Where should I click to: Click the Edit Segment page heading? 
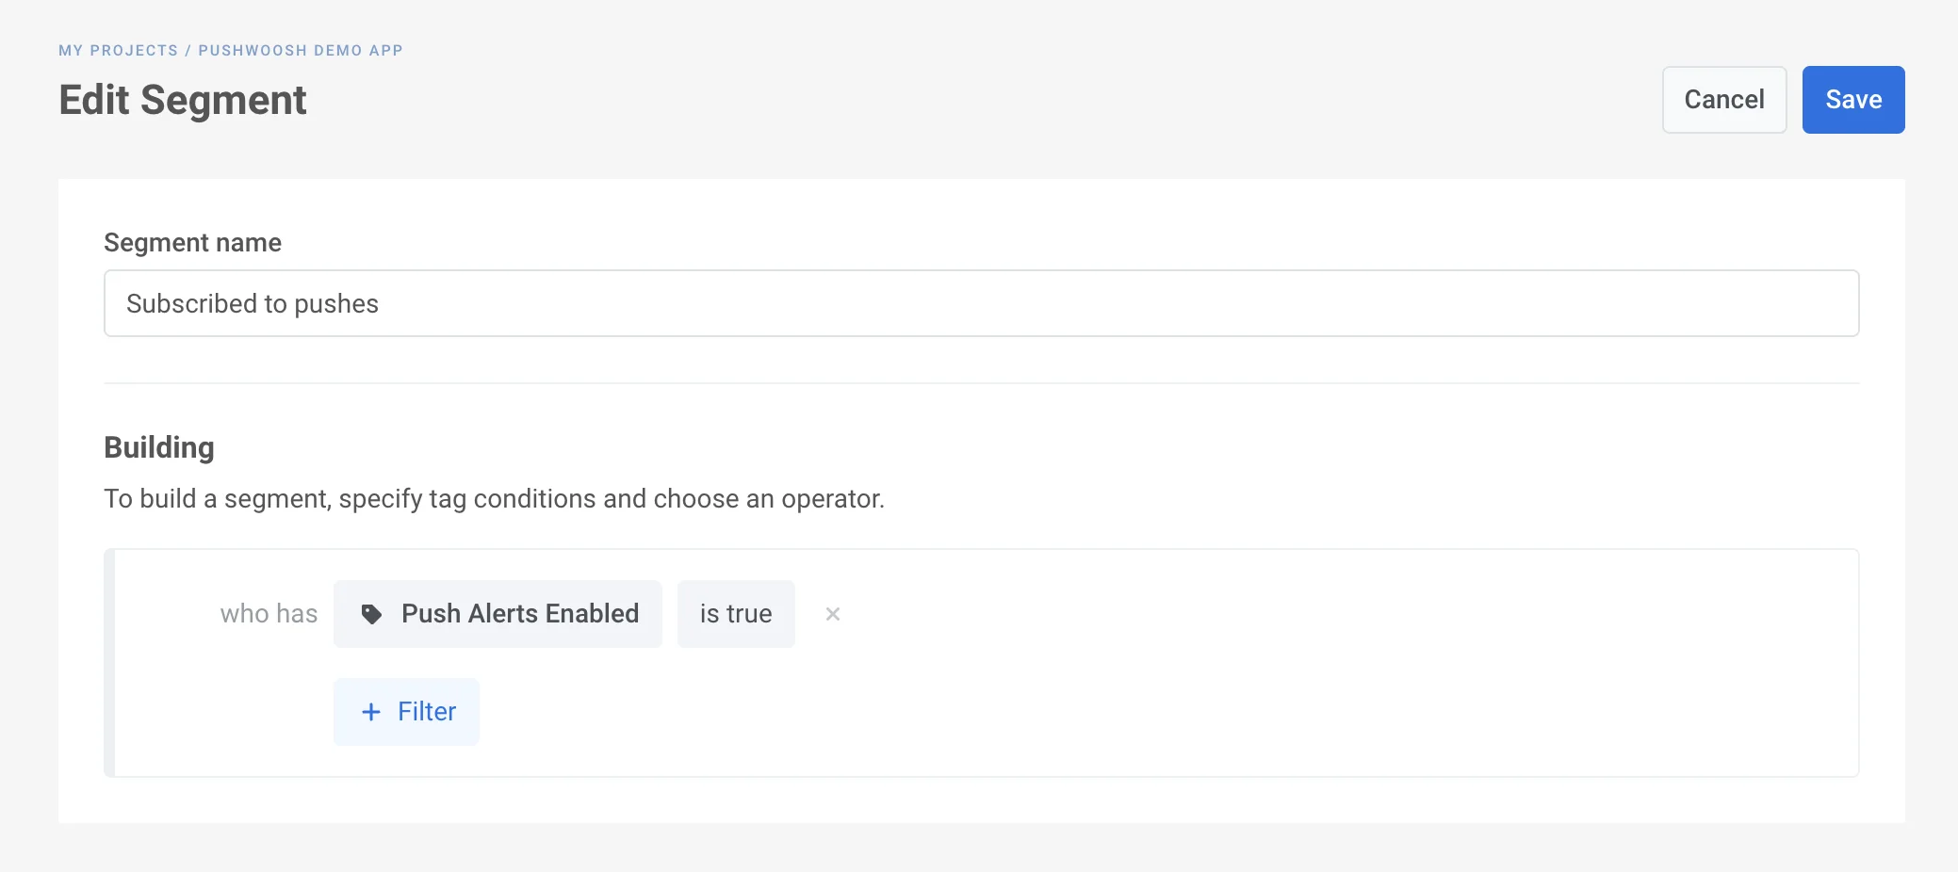click(183, 100)
